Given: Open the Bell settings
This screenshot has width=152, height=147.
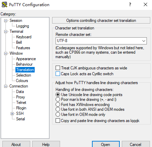Looking at the screenshot, I should pyautogui.click(x=19, y=42).
